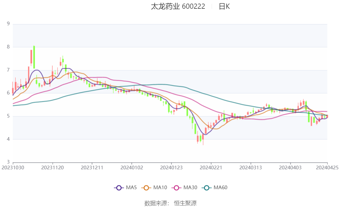
Task: Click the y-axis value 4
Action: [x=8, y=139]
